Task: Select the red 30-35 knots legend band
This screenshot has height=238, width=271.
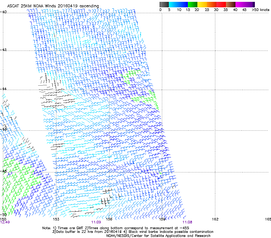Action: 221,4
